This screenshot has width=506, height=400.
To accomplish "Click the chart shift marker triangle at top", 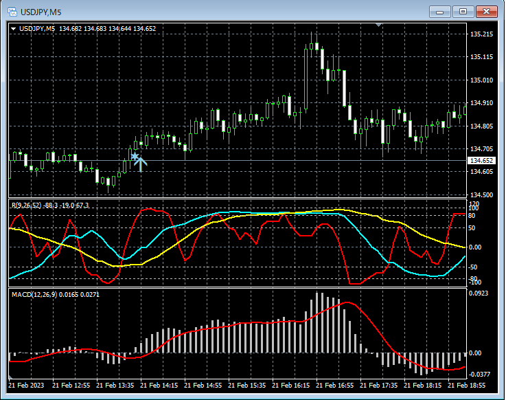I will pyautogui.click(x=379, y=25).
